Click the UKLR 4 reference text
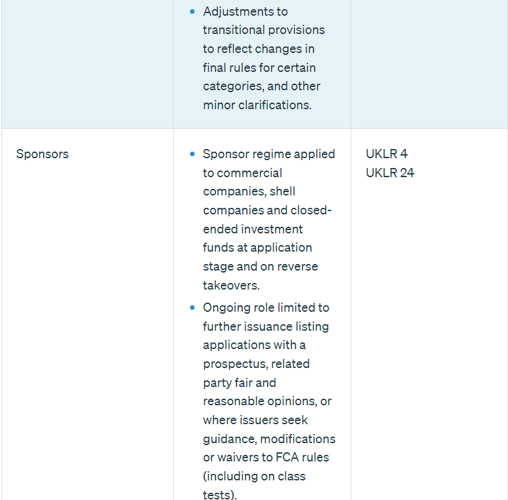Screen dimensions: 508x500 pos(387,154)
